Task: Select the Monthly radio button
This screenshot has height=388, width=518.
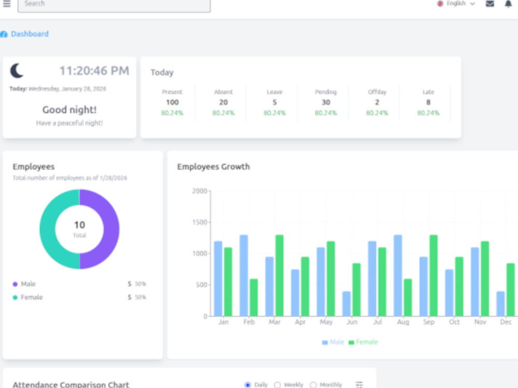Action: 313,385
